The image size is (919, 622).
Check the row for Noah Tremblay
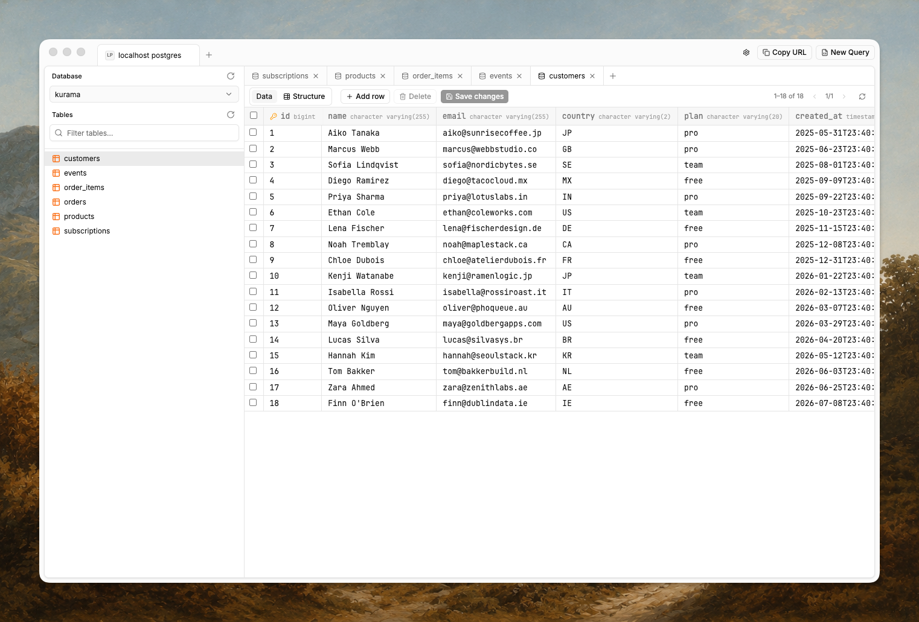coord(254,244)
